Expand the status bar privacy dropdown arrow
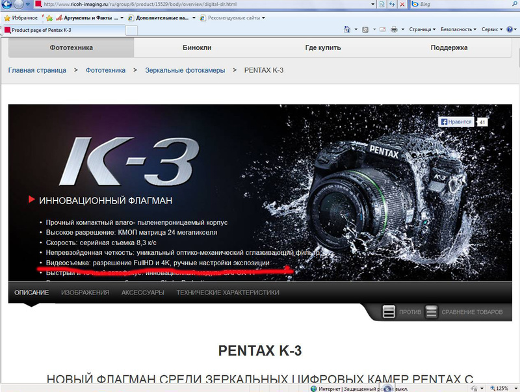Viewport: 520px width, 392px height. (x=482, y=388)
